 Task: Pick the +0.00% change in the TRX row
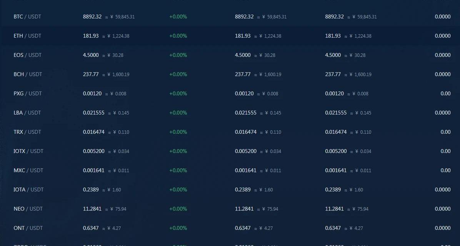178,132
